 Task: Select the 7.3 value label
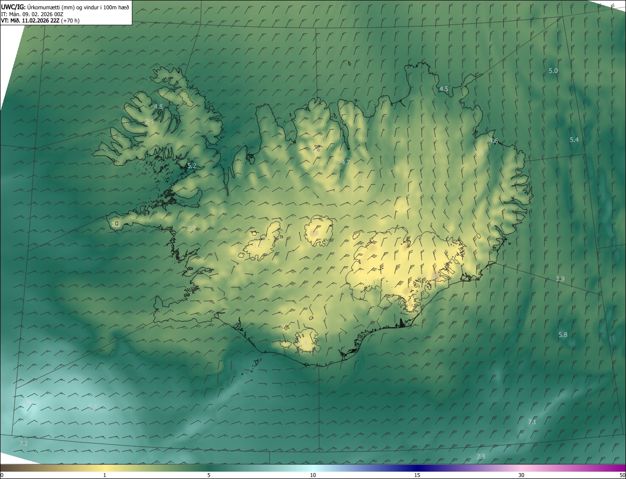481,456
